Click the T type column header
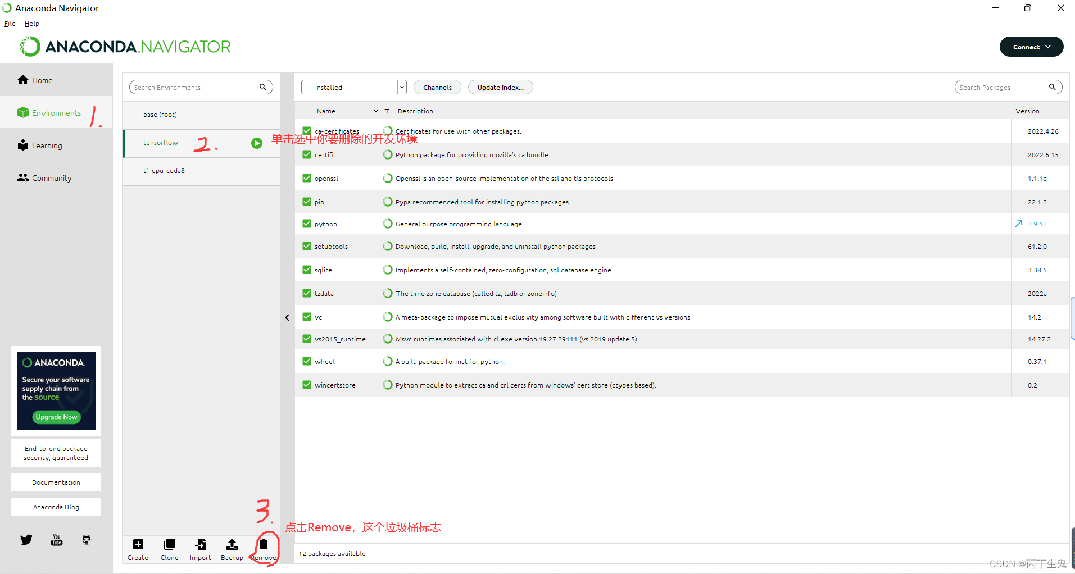Image resolution: width=1075 pixels, height=574 pixels. point(387,111)
